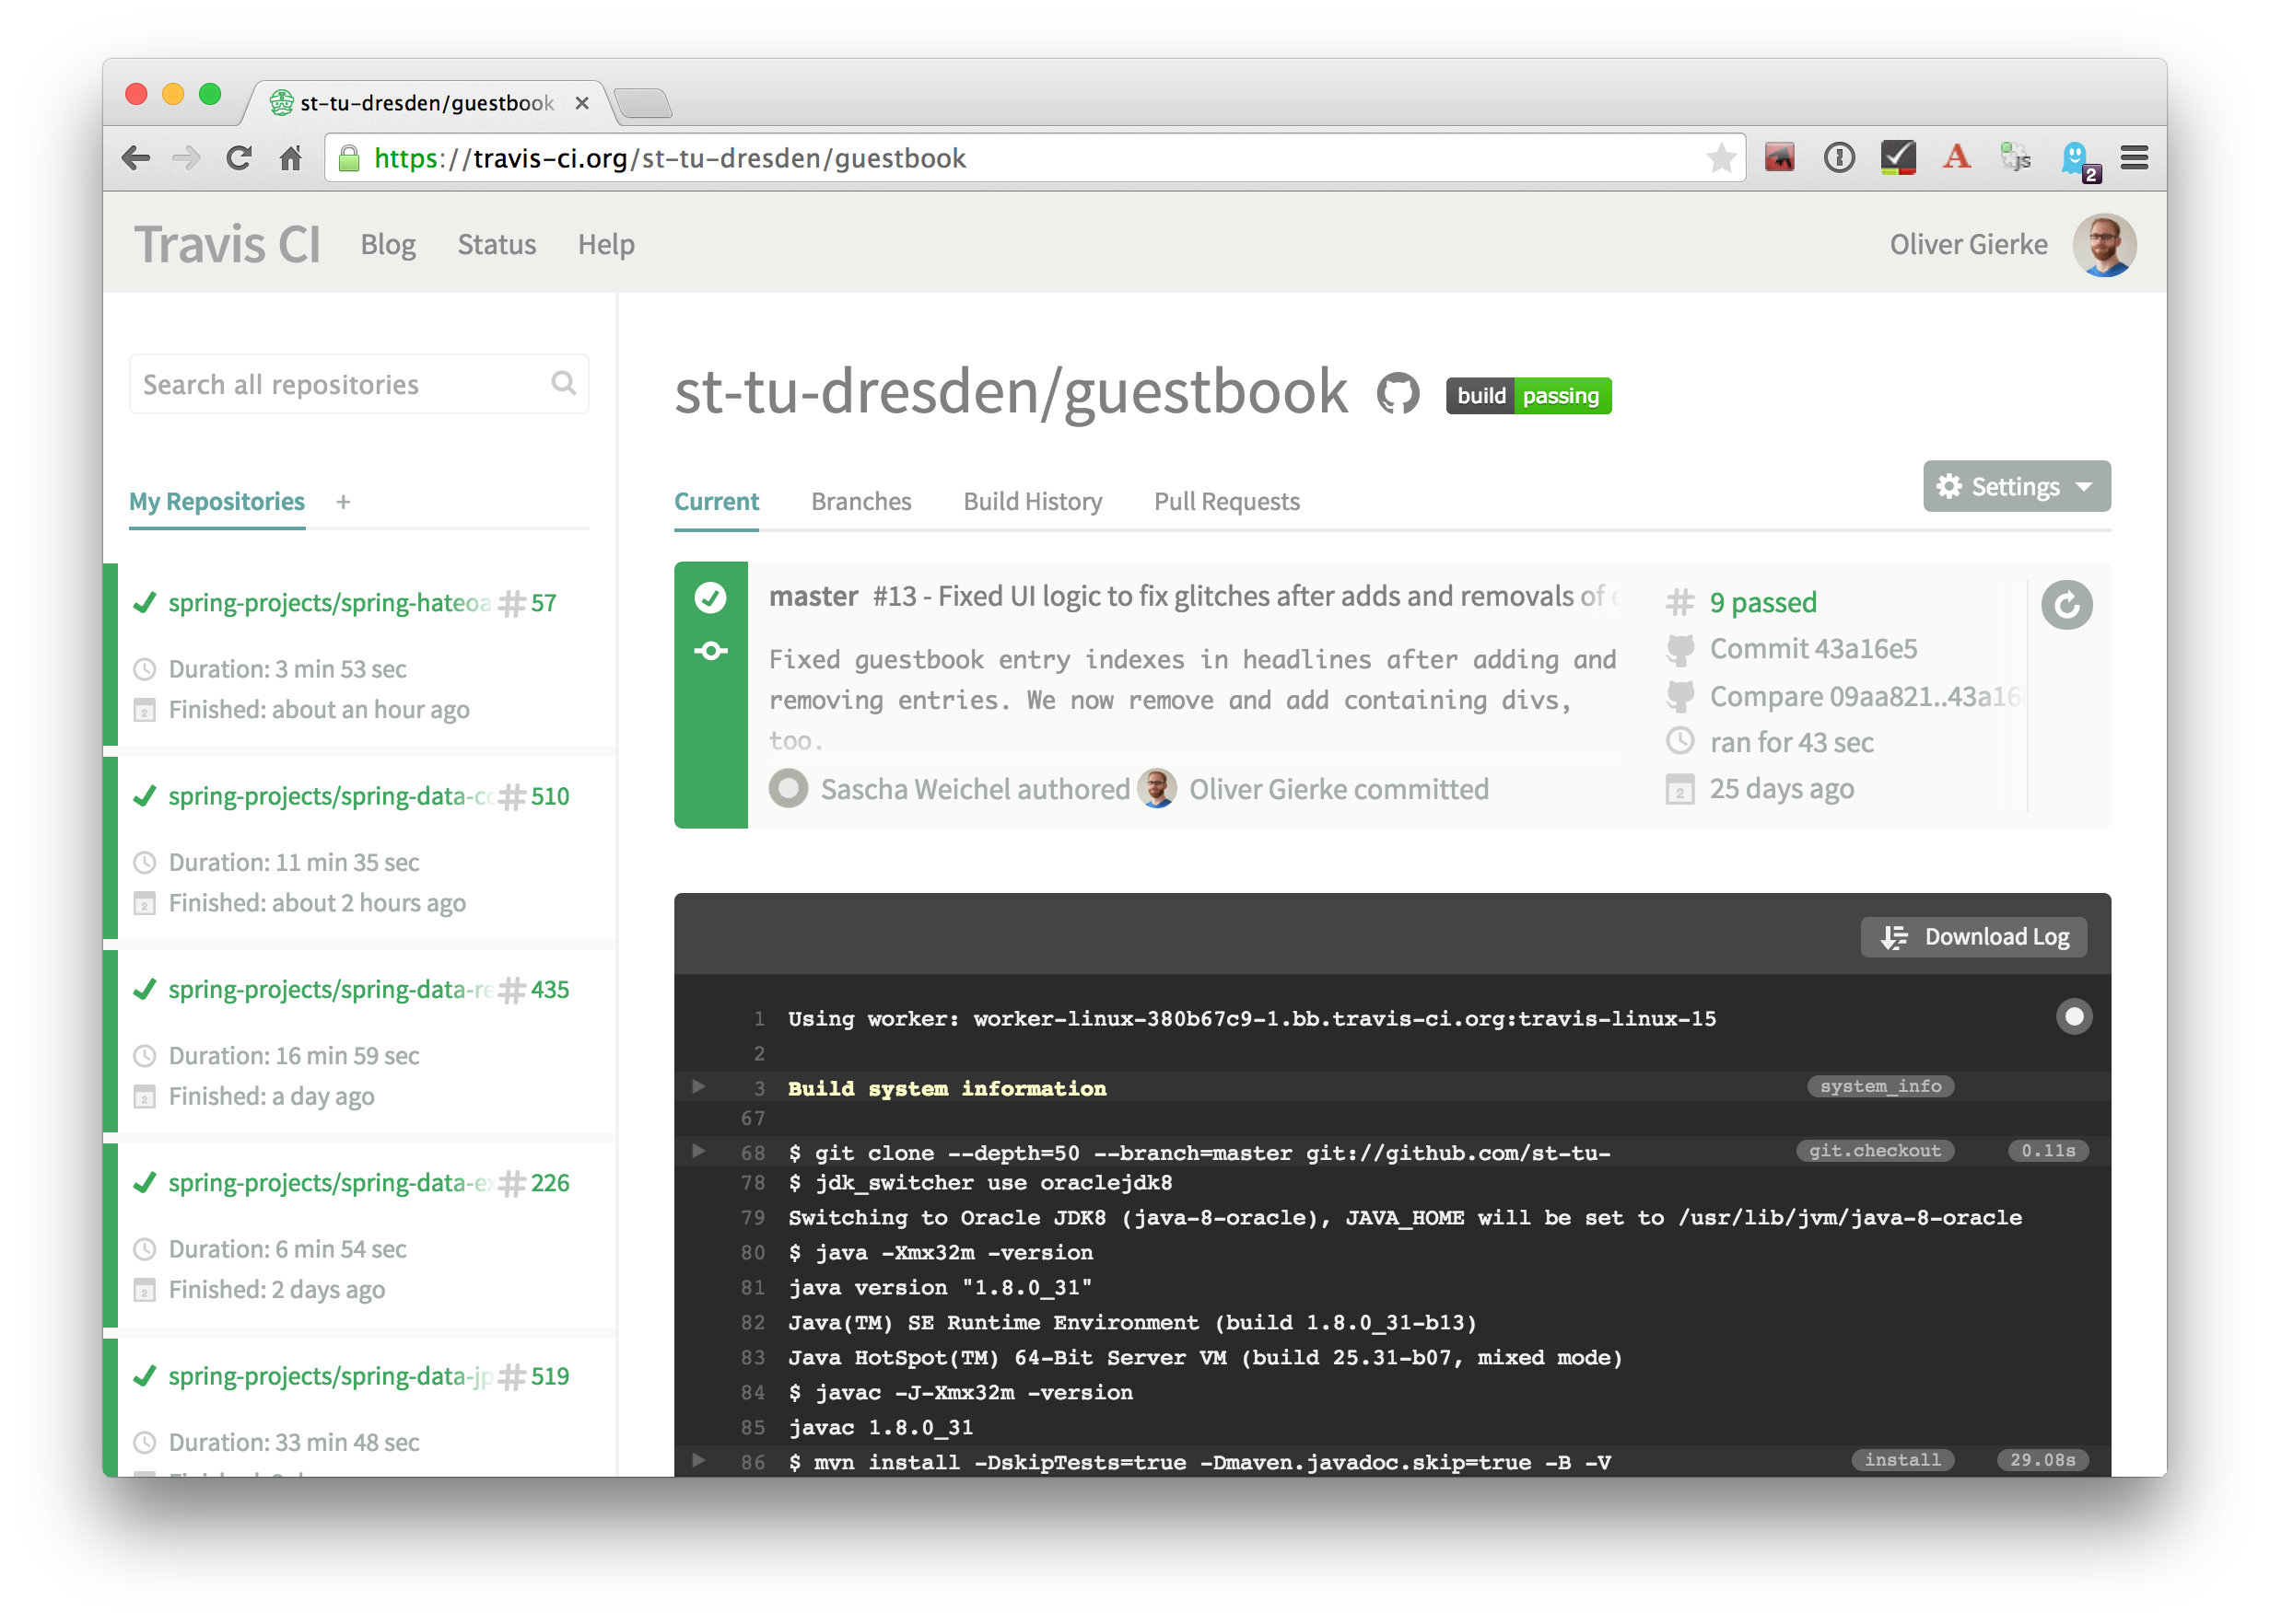Open the 9 passed build link

click(1762, 602)
